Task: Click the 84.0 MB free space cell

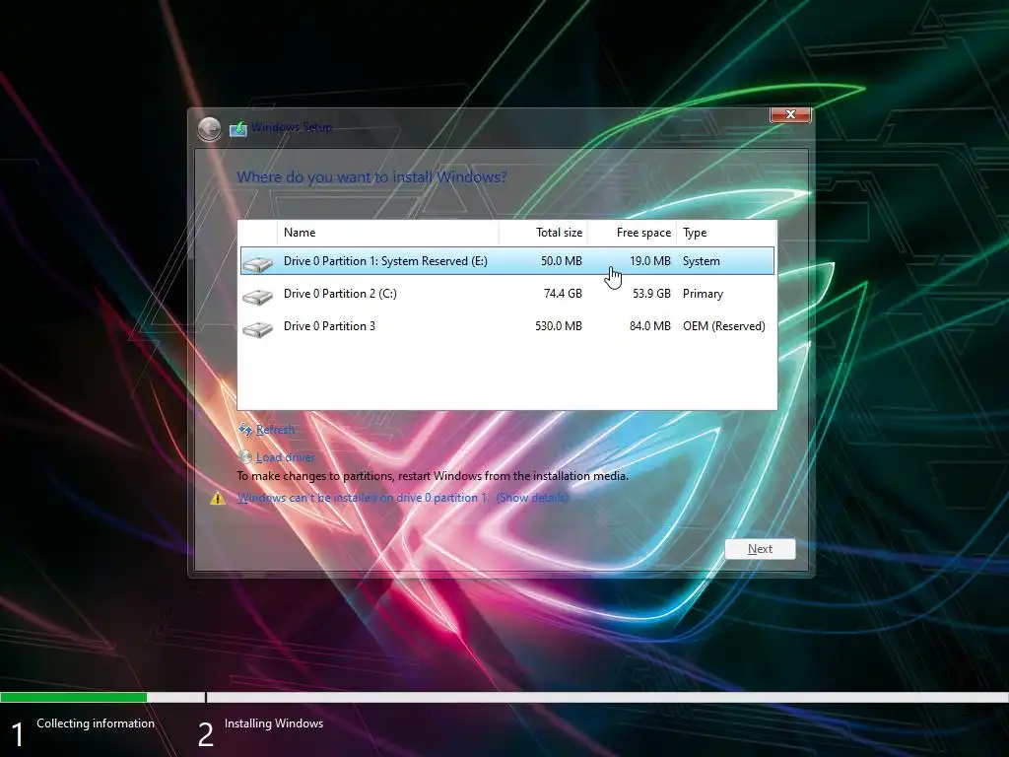Action: tap(650, 325)
